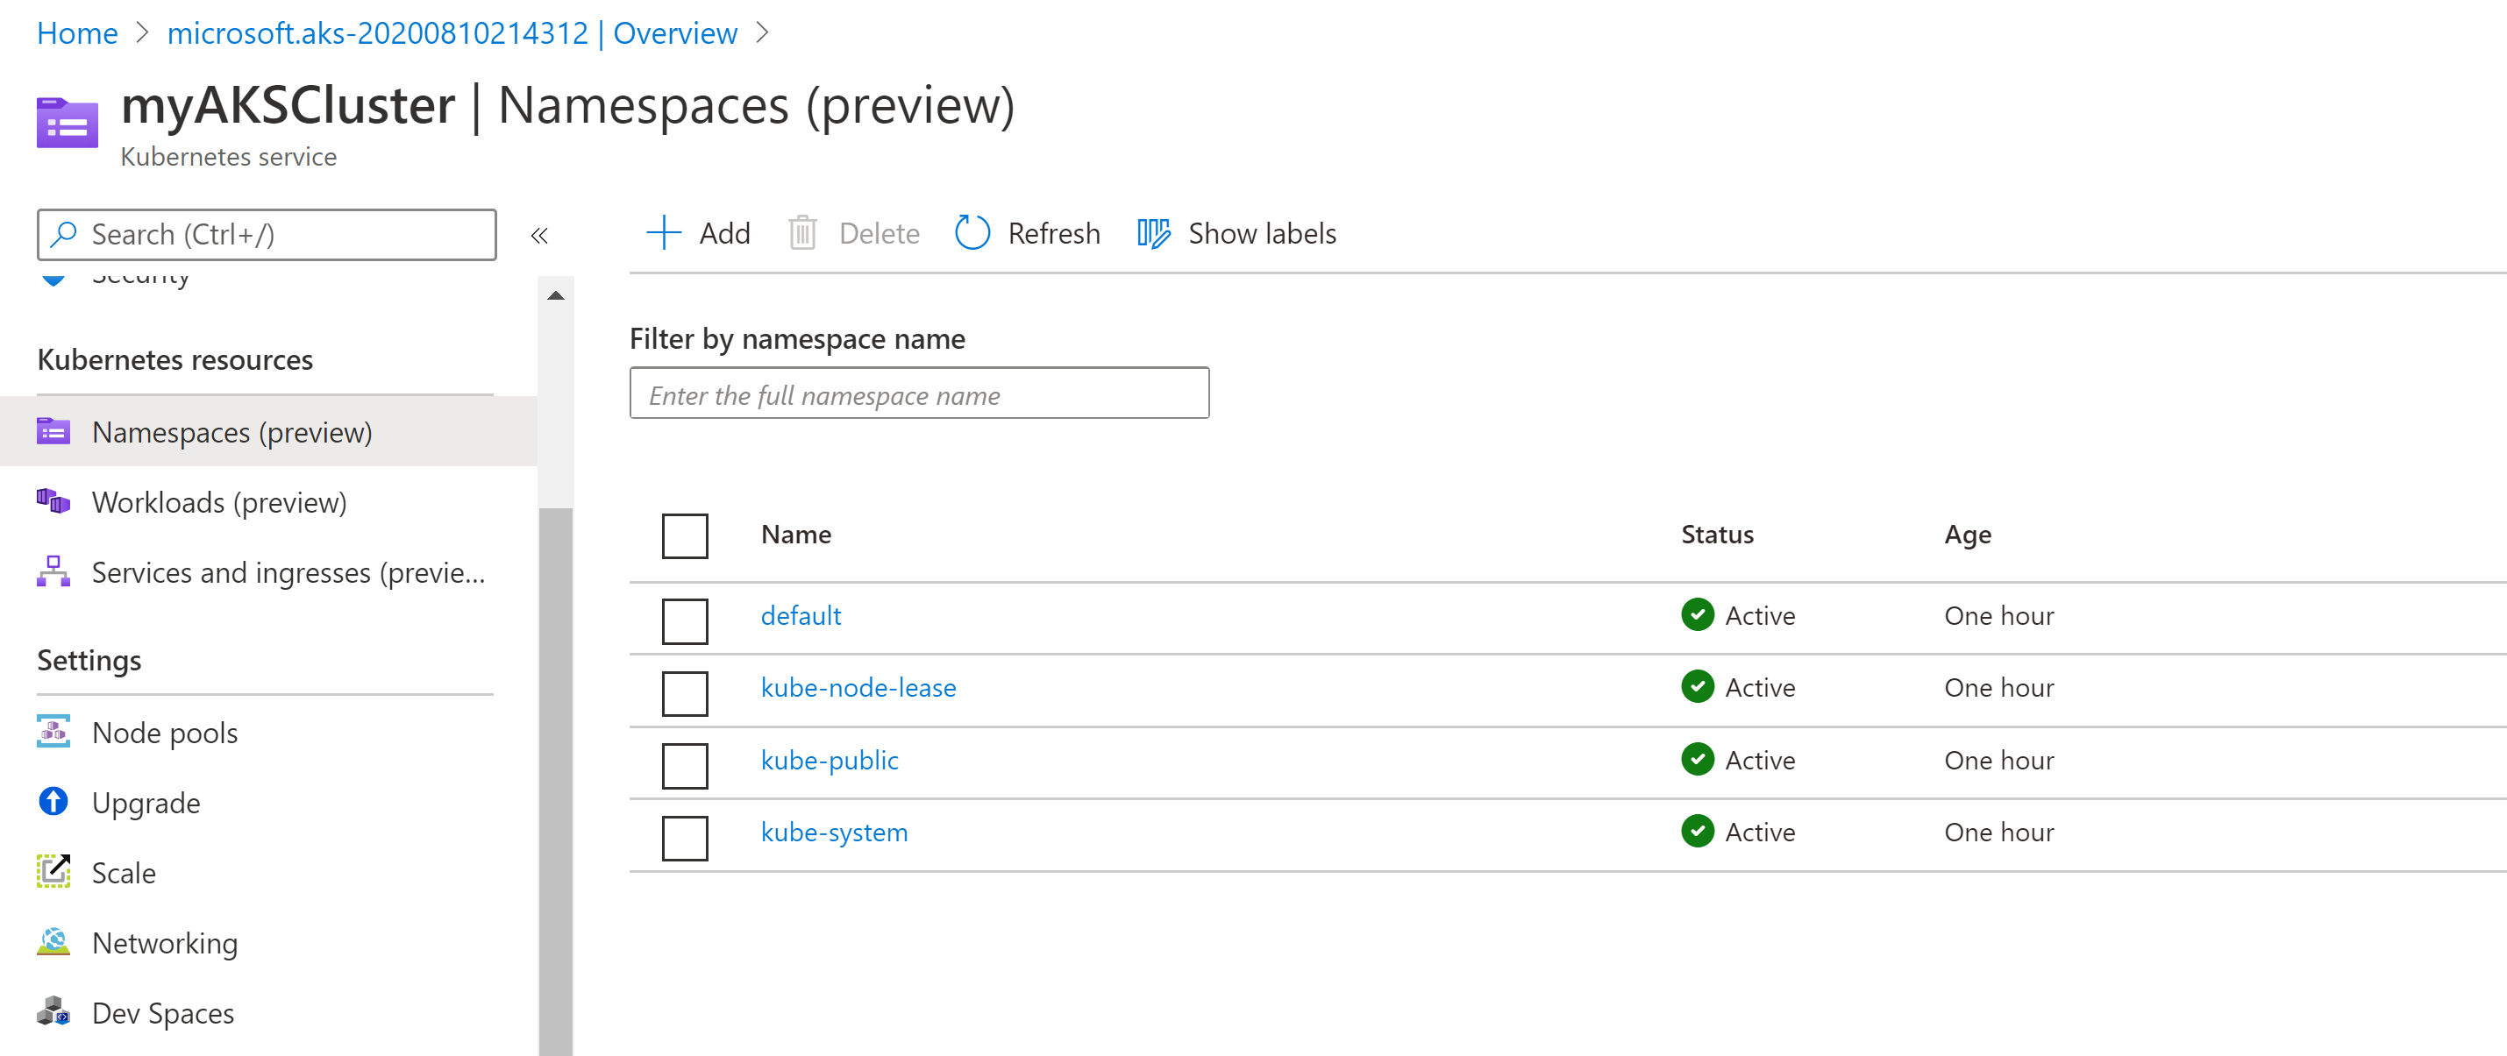Open the kube-node-lease namespace link
Screen dimensions: 2507x1056
coord(858,687)
